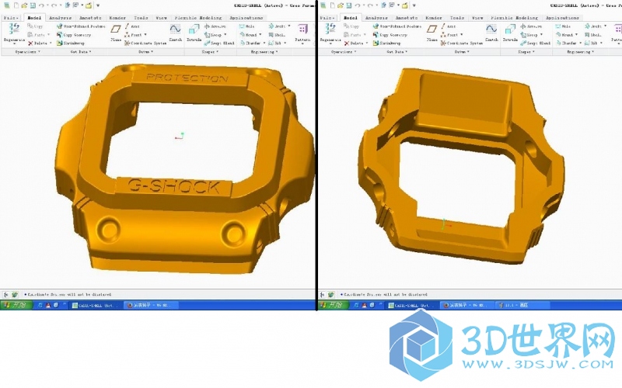622x388 pixels.
Task: Switch to the Model tab in left window
Action: pos(34,18)
